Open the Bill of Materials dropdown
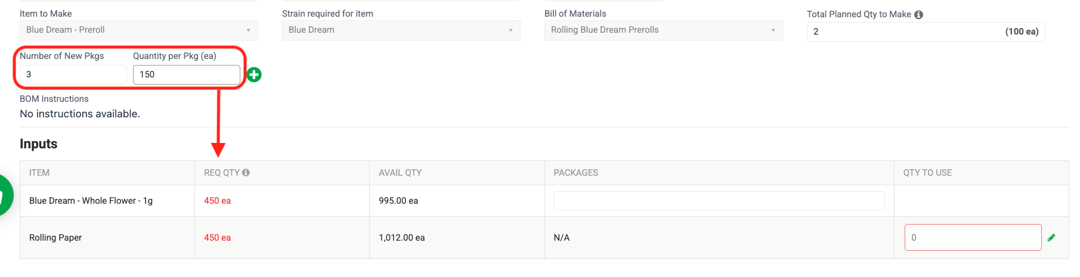 [x=664, y=30]
